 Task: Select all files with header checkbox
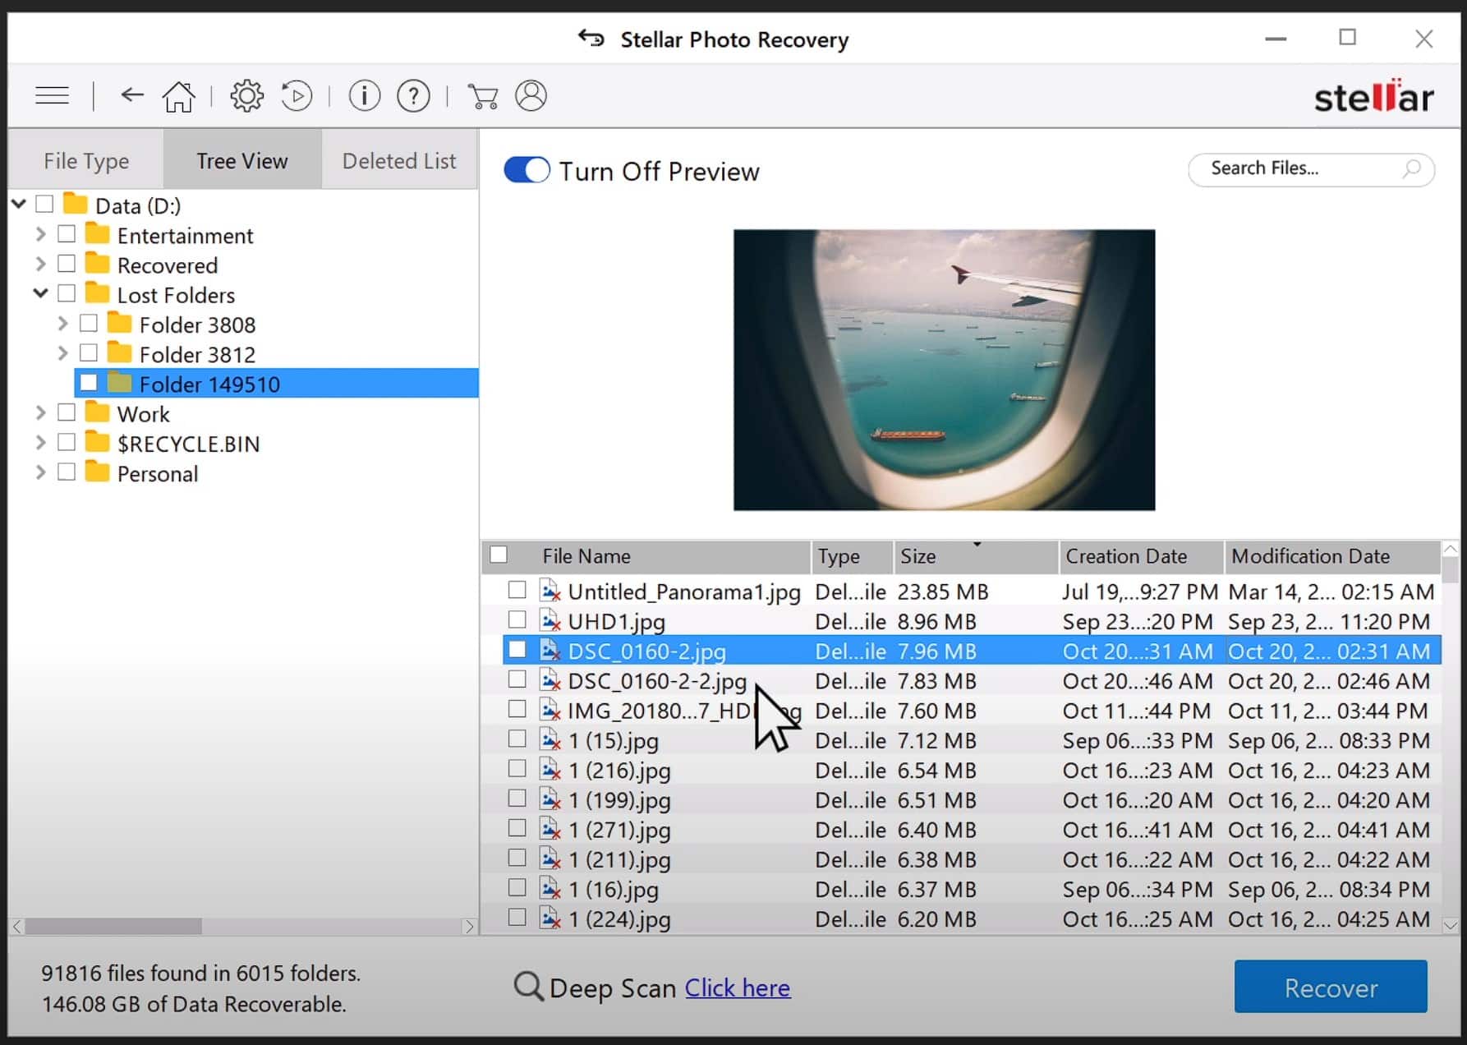coord(499,555)
